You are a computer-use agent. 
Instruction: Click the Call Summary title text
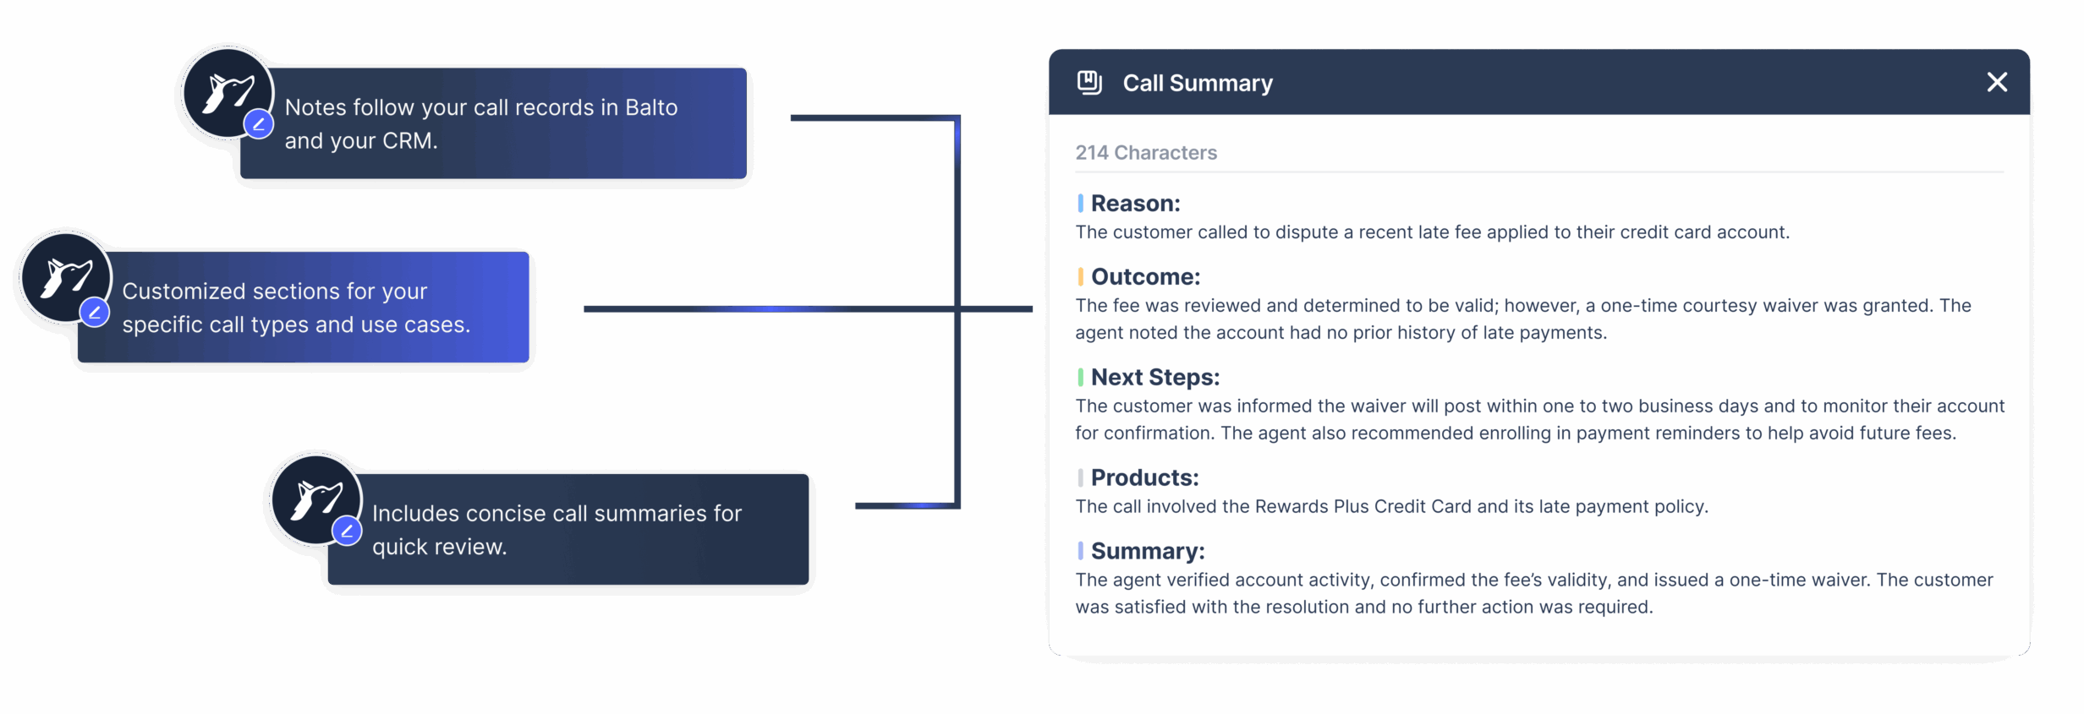click(x=1198, y=83)
